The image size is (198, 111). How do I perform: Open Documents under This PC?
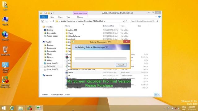pyautogui.click(x=51, y=48)
